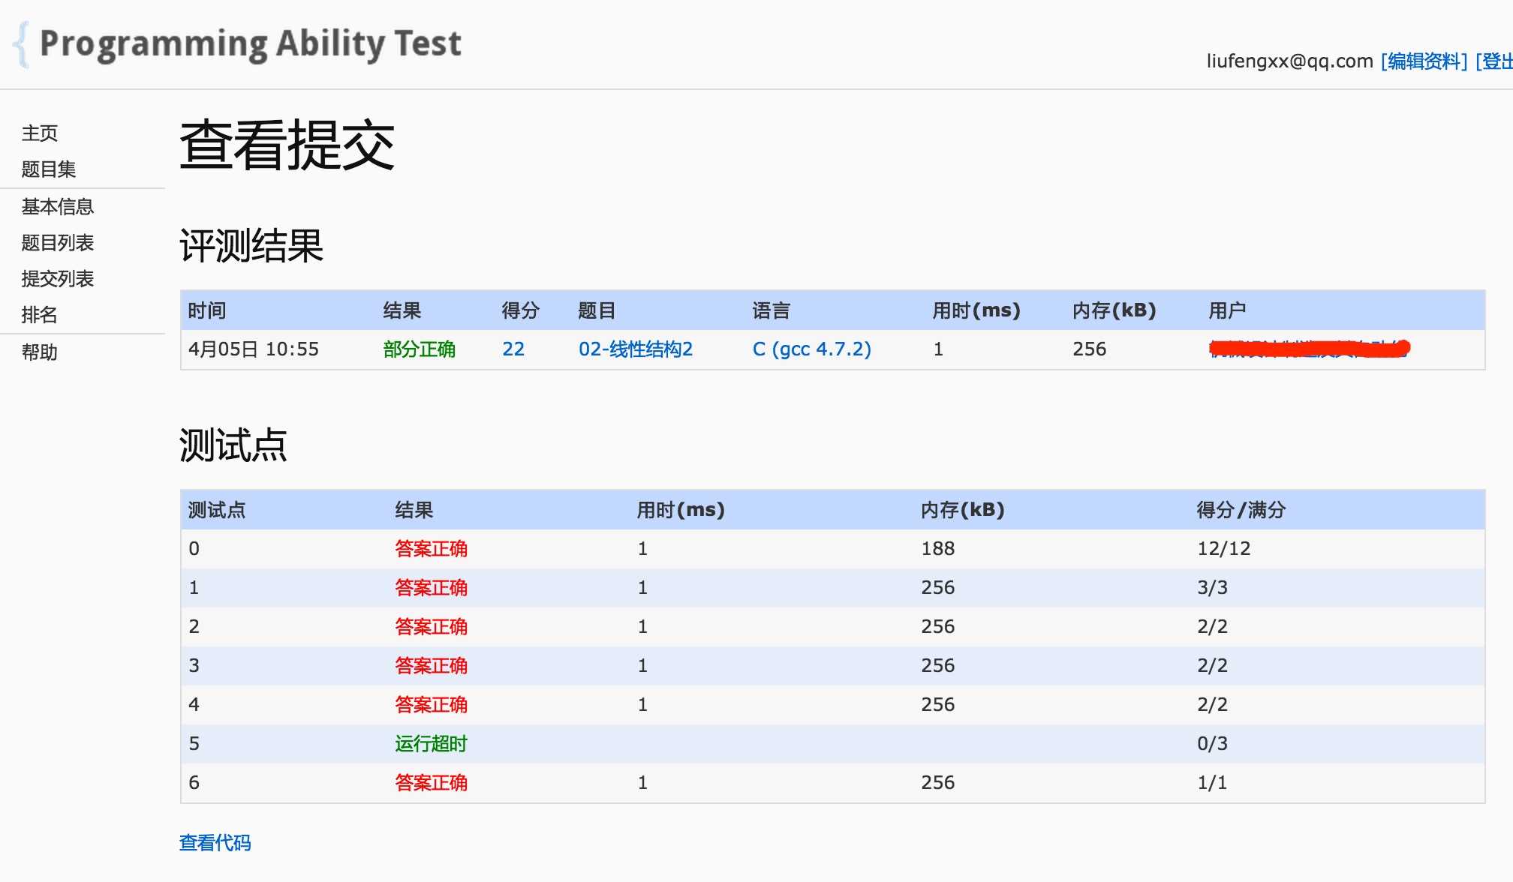Click the 用户 column header
The height and width of the screenshot is (882, 1513).
pos(1228,310)
